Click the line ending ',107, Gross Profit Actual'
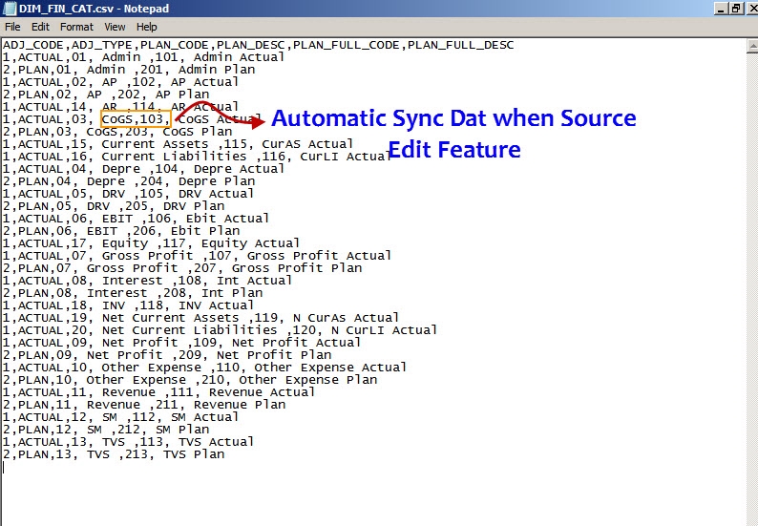 (197, 256)
